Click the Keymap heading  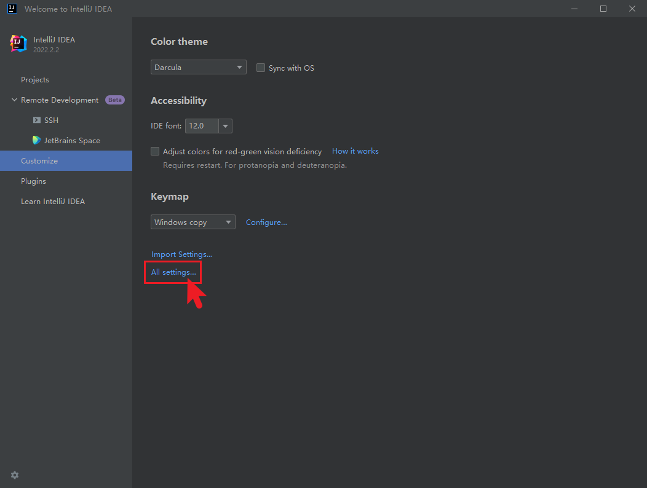click(170, 197)
